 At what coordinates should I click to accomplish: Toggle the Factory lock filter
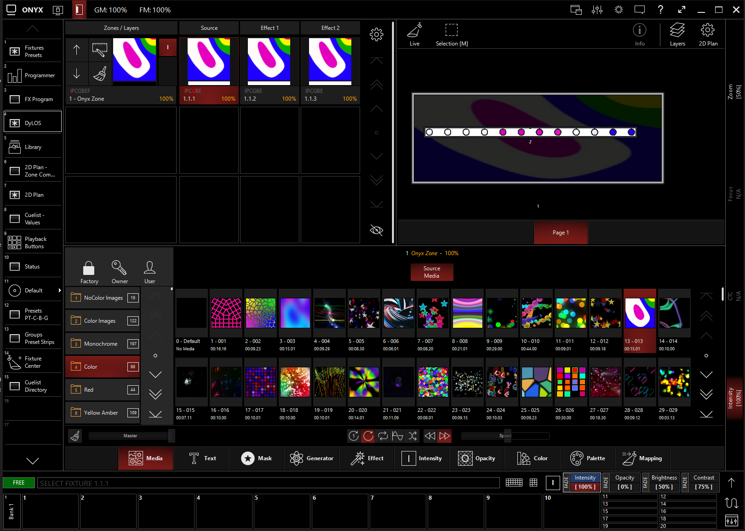[x=89, y=272]
